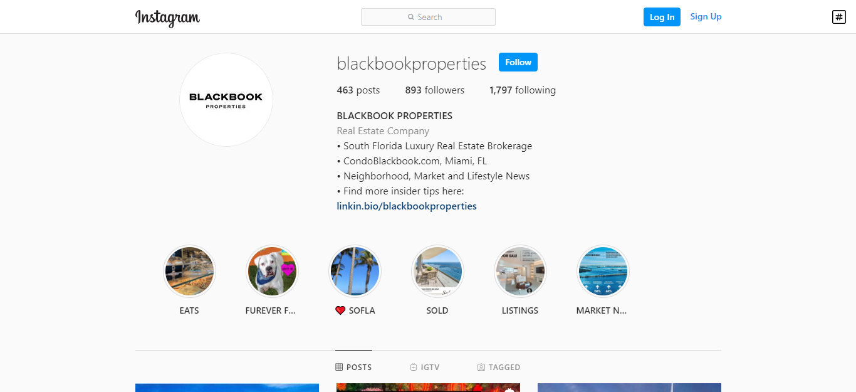The width and height of the screenshot is (856, 392).
Task: Open the TAGGED tab
Action: [499, 367]
